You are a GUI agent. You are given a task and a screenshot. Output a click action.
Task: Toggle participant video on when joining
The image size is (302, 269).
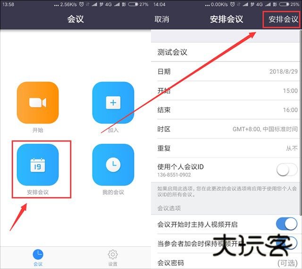click(286, 243)
